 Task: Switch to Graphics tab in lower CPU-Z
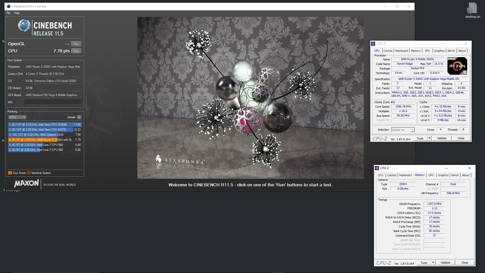click(x=443, y=175)
